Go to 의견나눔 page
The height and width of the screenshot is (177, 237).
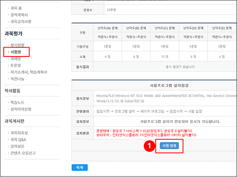click(17, 79)
